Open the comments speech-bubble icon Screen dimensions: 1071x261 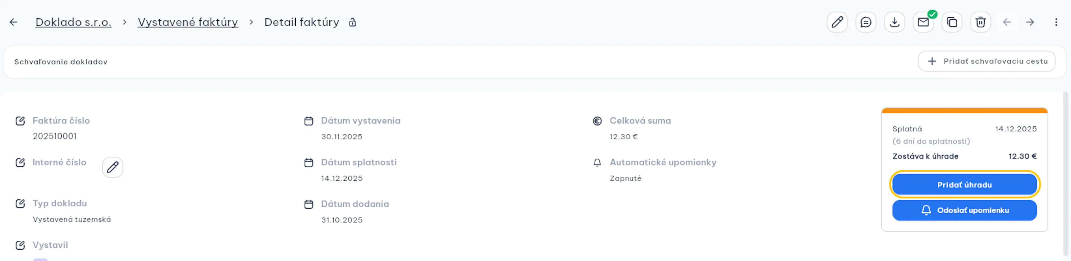click(x=866, y=22)
